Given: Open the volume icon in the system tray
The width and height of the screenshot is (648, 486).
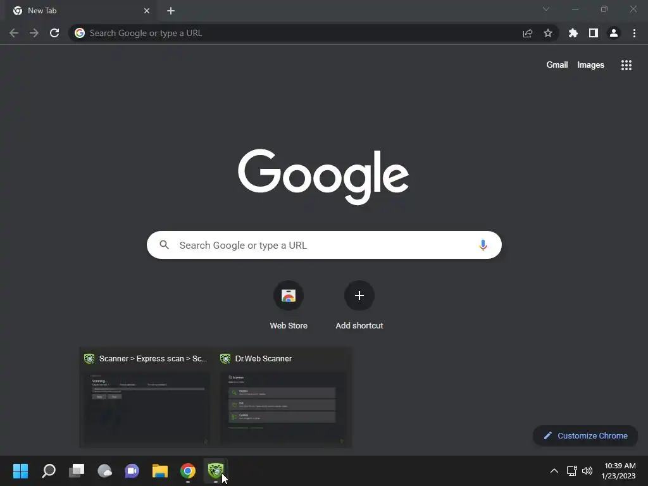Looking at the screenshot, I should click(x=587, y=471).
